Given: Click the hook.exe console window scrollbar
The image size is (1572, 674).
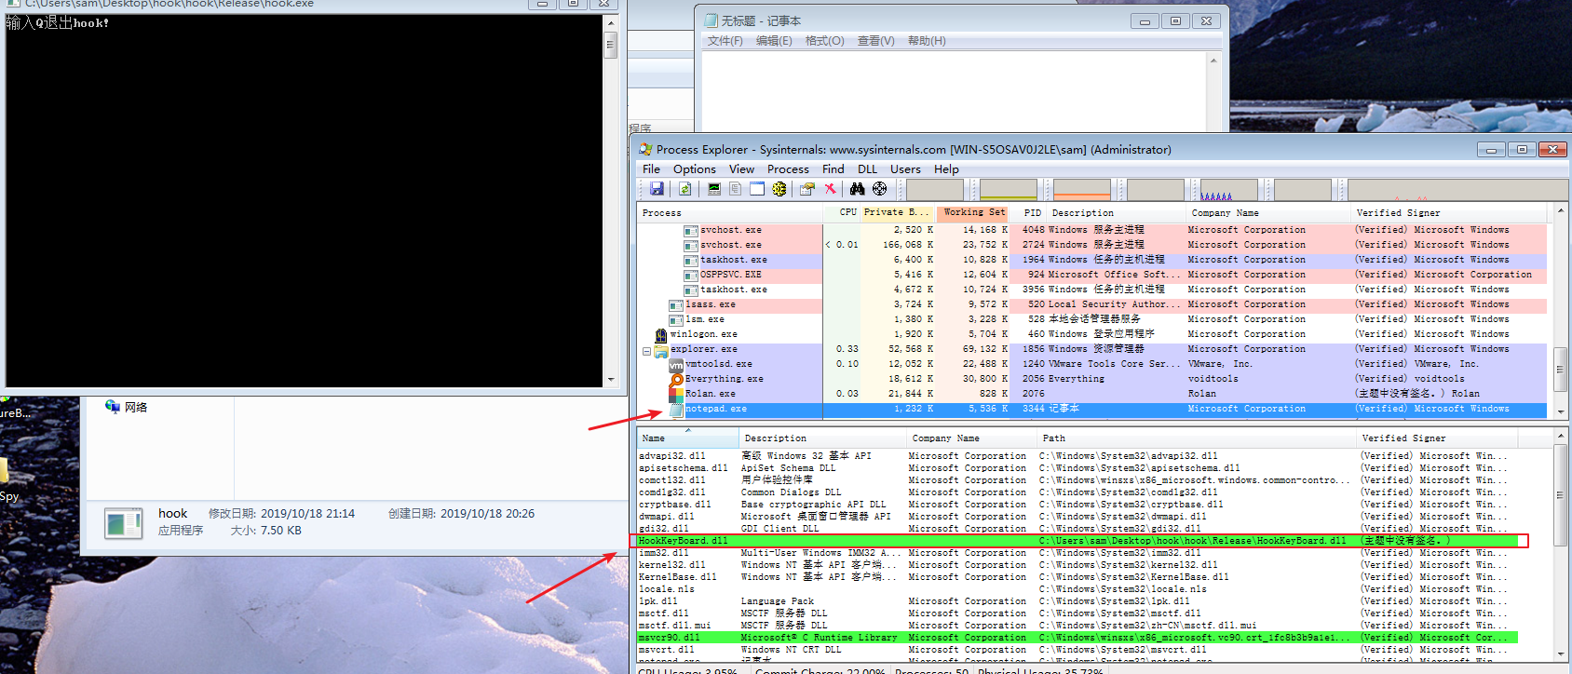Looking at the screenshot, I should coord(610,200).
